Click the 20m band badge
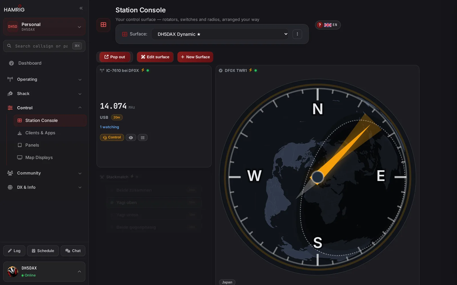 coord(117,117)
